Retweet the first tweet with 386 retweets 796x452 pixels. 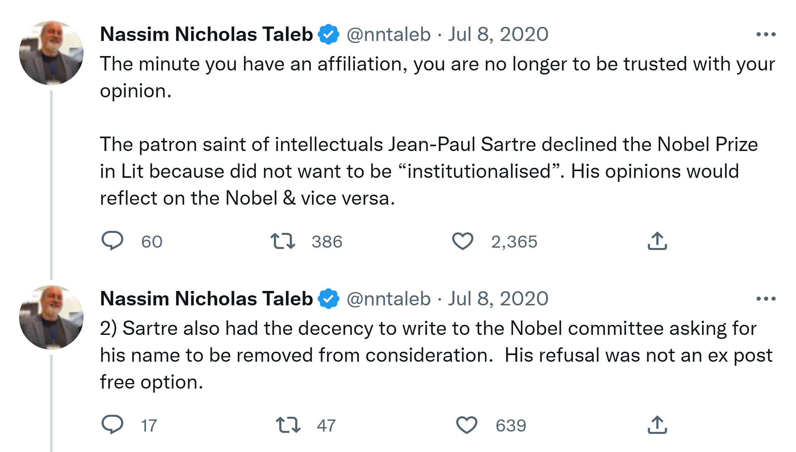283,241
